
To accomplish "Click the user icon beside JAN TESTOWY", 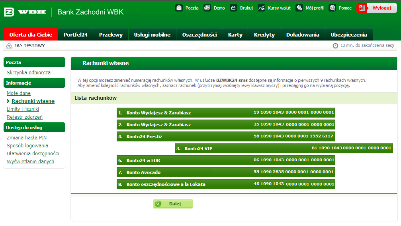I will click(9, 46).
